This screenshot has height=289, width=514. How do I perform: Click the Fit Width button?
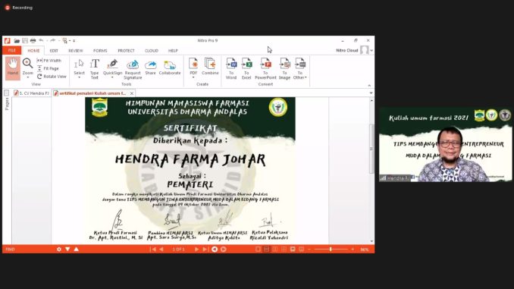tap(49, 61)
